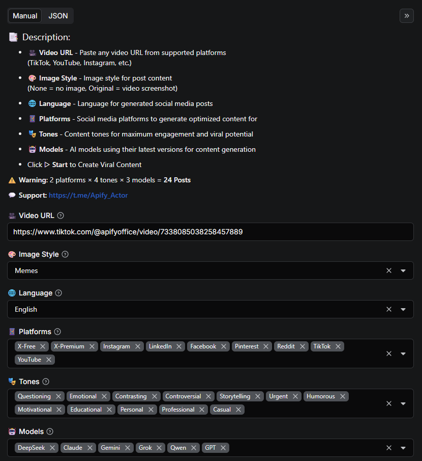Expand the Language dropdown
This screenshot has height=461, width=422.
coord(403,309)
